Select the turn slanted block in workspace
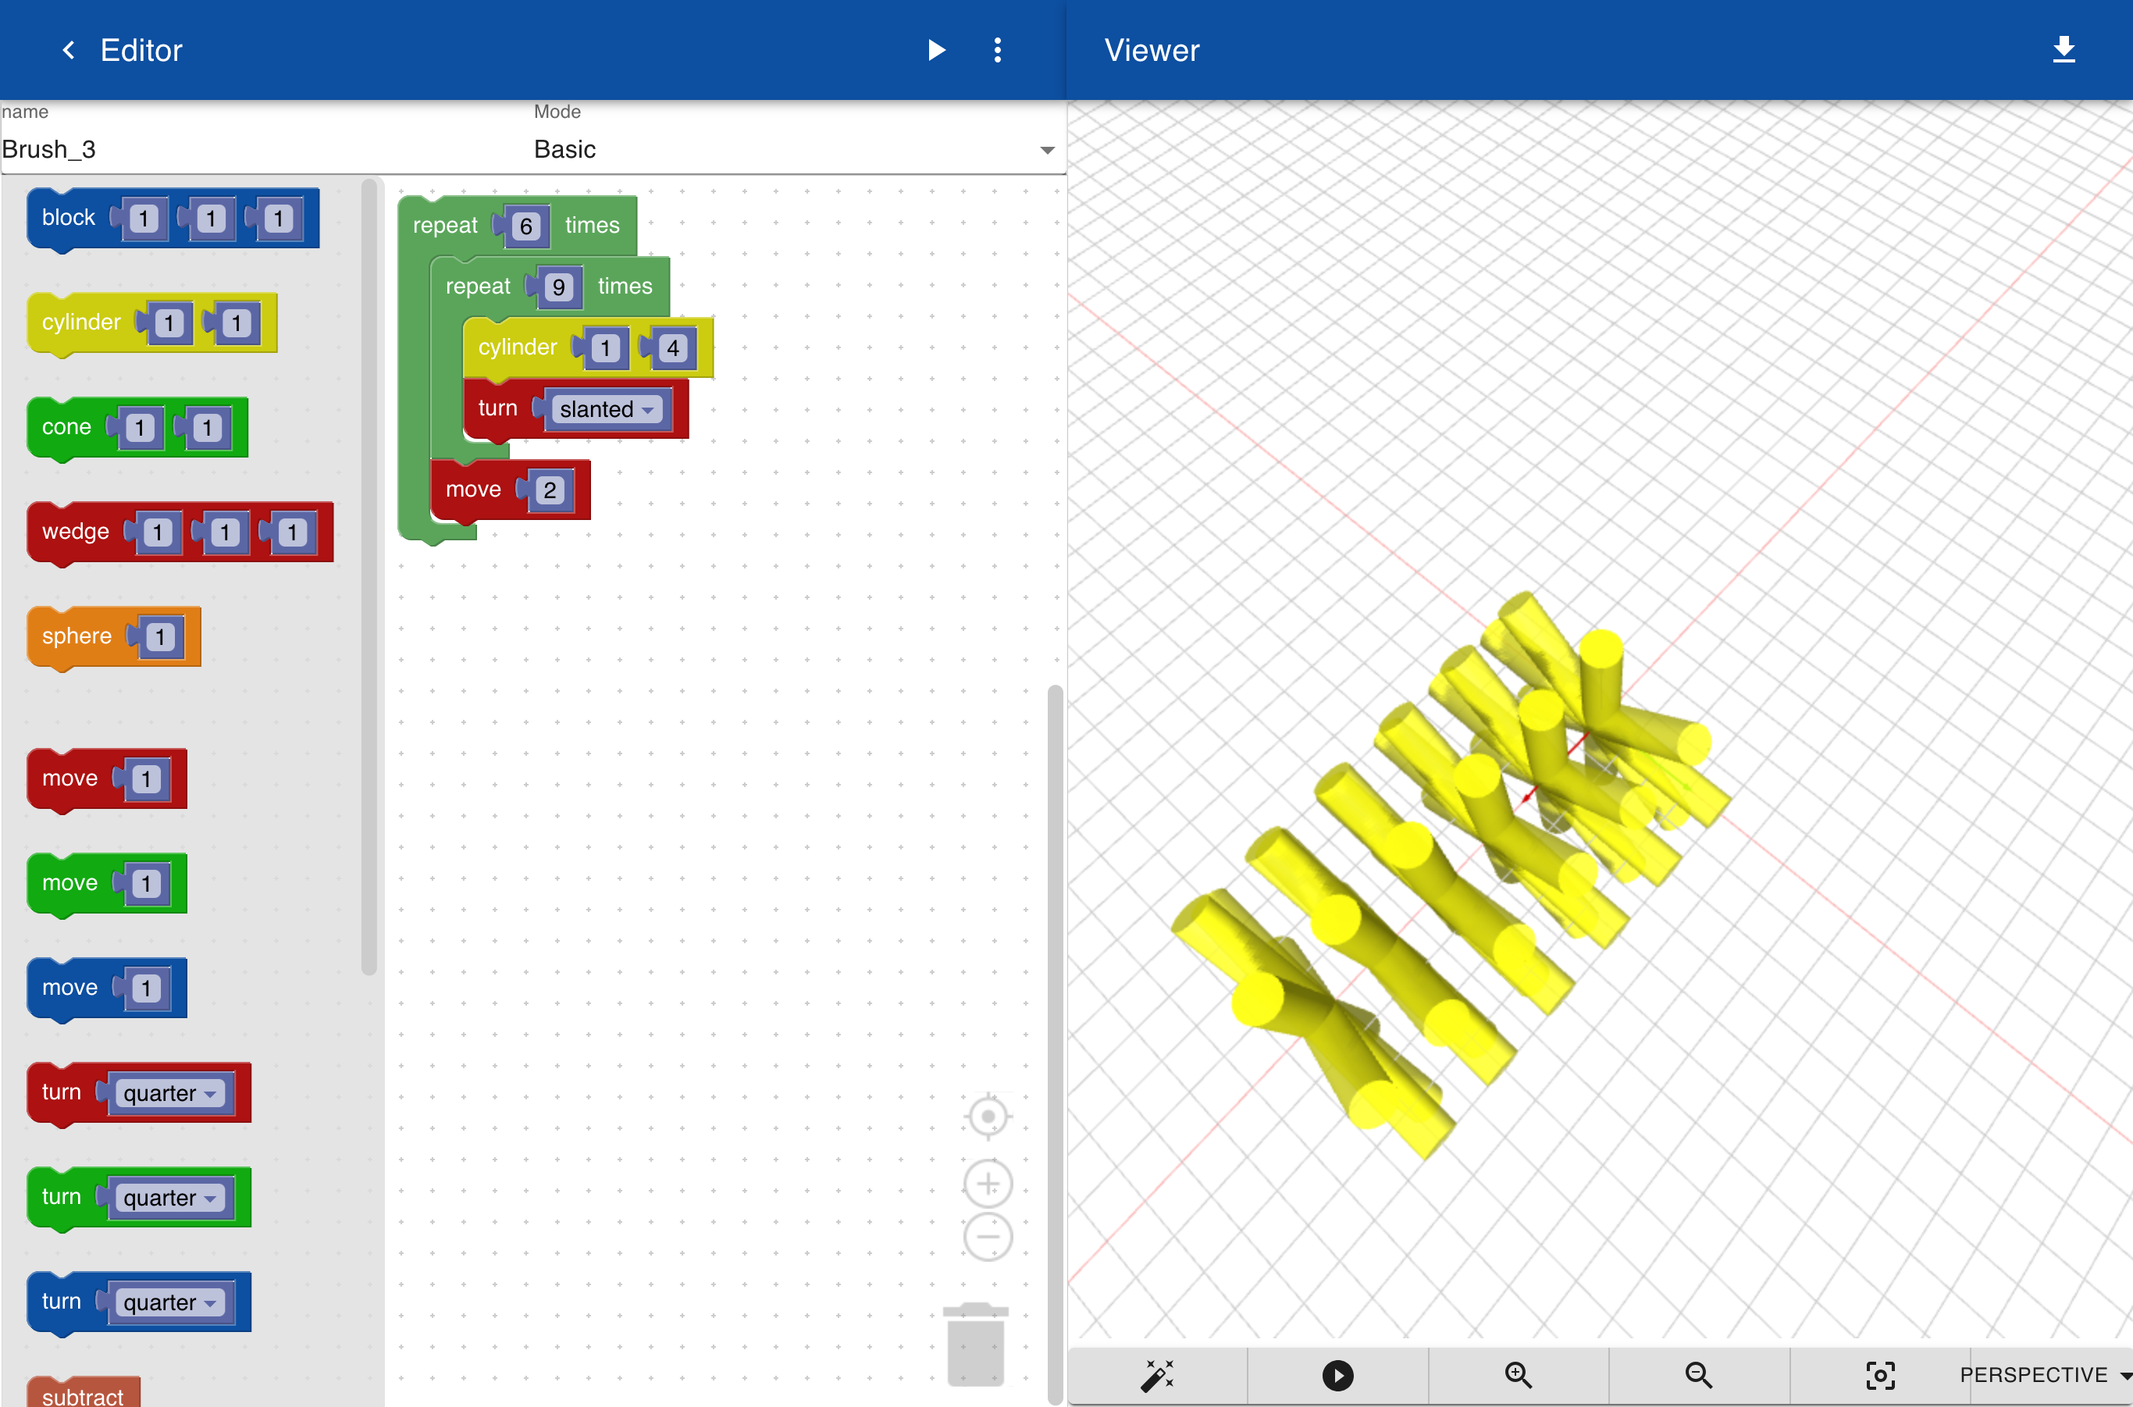2133x1407 pixels. click(497, 408)
